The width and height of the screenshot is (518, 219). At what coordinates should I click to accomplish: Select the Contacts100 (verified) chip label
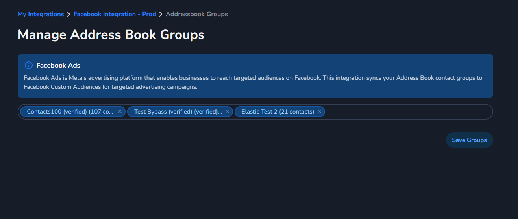[x=70, y=112]
